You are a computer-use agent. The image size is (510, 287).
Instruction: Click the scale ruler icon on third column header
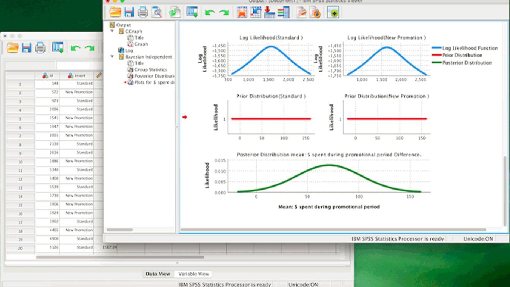99,75
